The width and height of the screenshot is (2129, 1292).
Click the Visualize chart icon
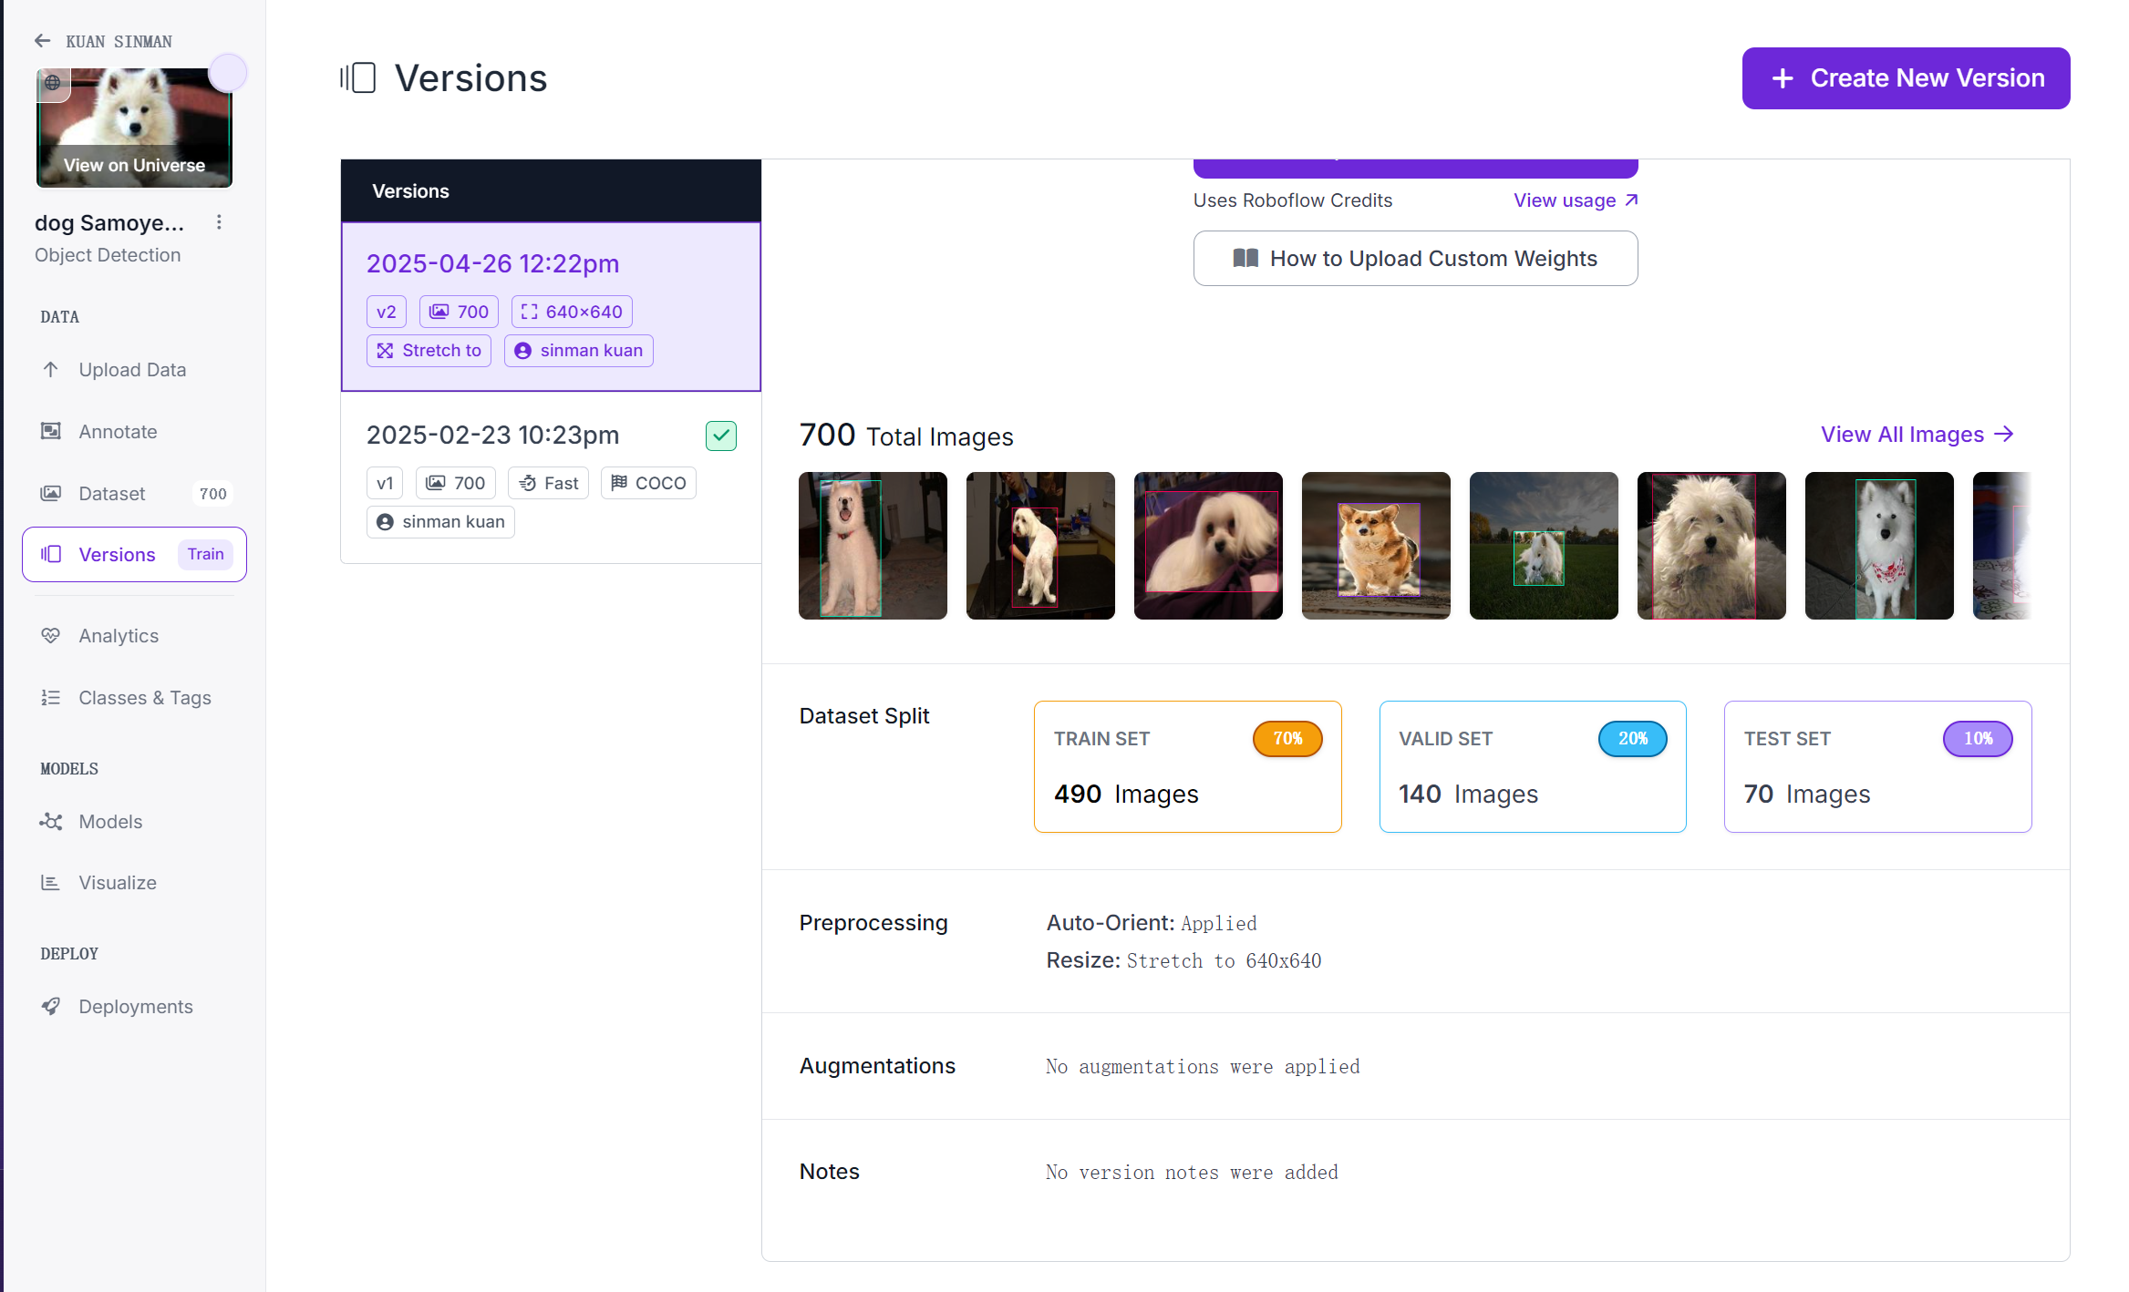(51, 883)
